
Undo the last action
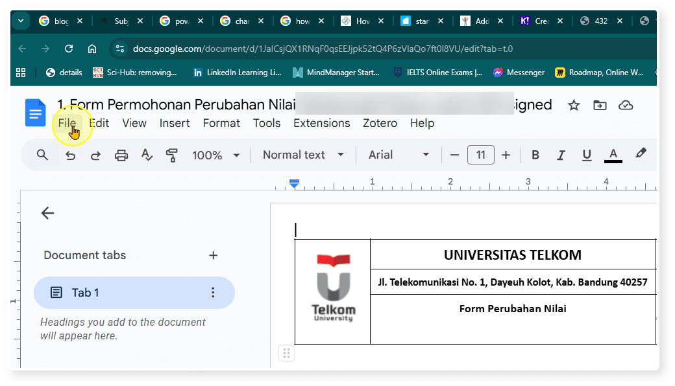pyautogui.click(x=70, y=155)
